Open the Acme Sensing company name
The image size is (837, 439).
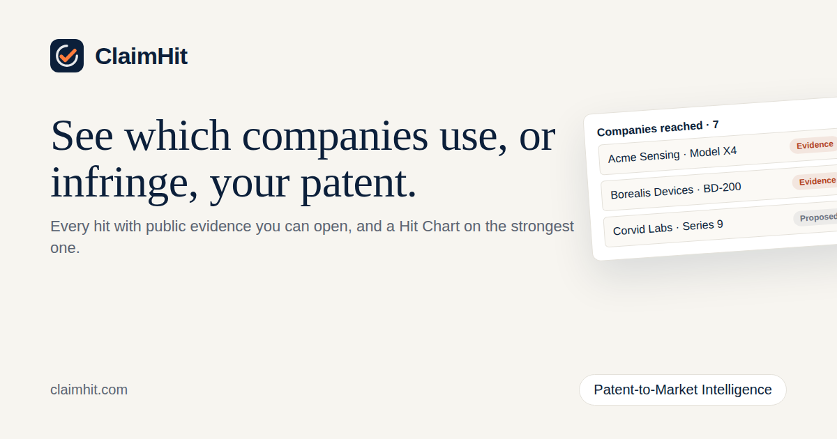[644, 155]
